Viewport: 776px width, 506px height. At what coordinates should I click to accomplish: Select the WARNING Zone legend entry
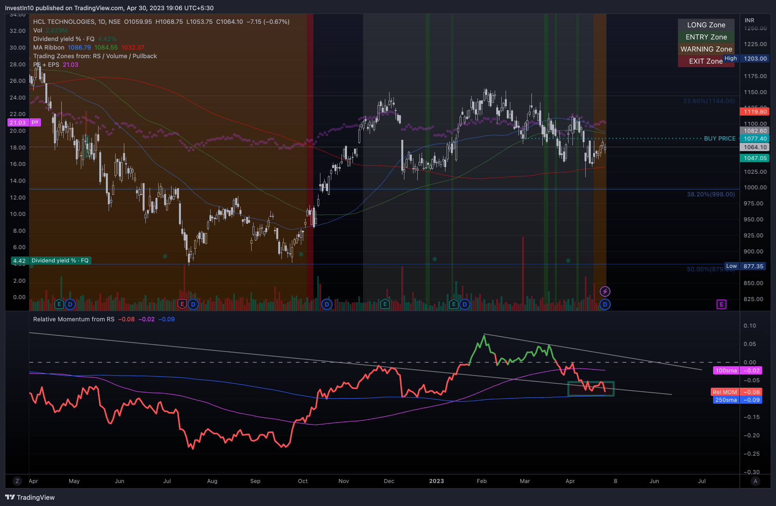click(x=706, y=49)
